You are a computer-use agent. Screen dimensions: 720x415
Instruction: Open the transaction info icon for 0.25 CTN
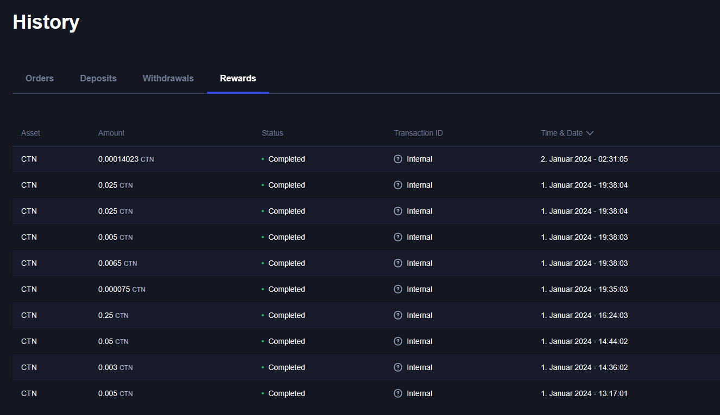[x=398, y=315]
